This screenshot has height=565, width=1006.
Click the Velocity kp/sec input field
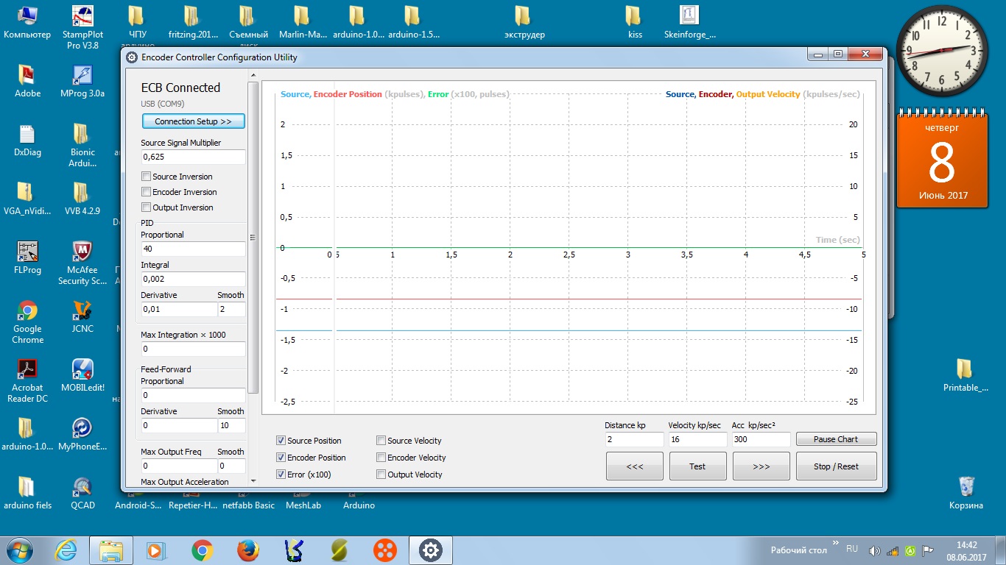697,439
